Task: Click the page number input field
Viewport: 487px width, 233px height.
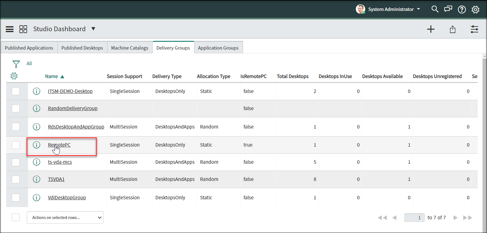Action: point(414,217)
